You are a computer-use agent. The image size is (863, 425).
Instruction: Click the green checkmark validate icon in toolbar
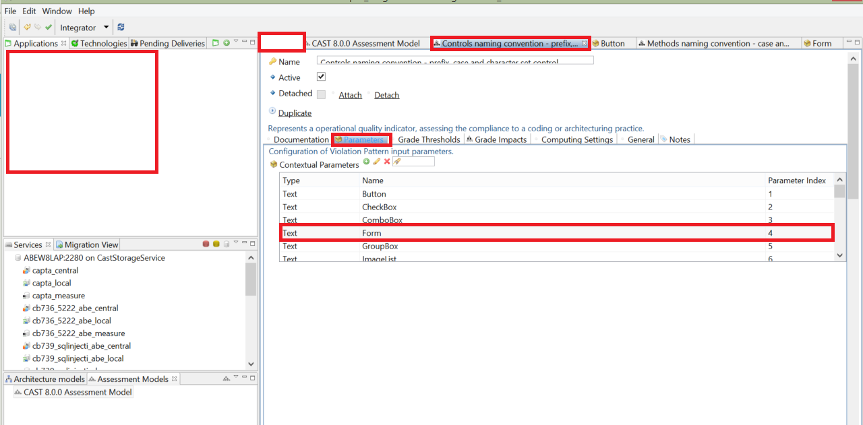(x=49, y=28)
